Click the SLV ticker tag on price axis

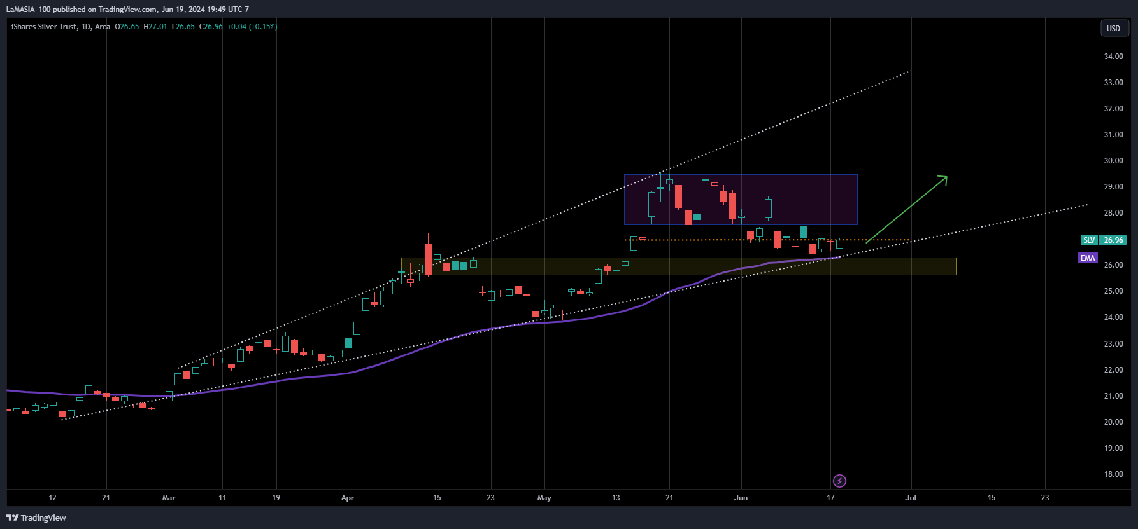(1089, 240)
